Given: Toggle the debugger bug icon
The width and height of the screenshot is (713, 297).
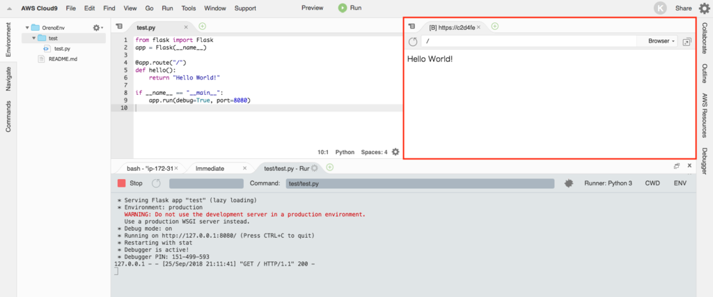Looking at the screenshot, I should pos(568,183).
